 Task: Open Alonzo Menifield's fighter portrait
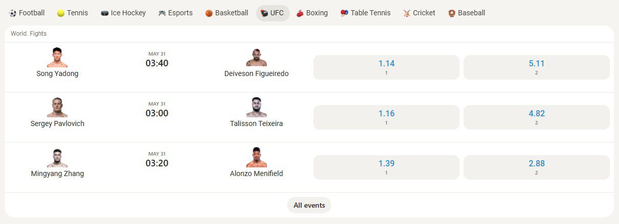pyautogui.click(x=257, y=157)
